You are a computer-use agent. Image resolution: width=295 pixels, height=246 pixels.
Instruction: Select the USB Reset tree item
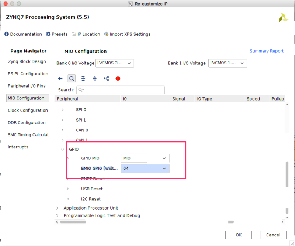(92, 189)
